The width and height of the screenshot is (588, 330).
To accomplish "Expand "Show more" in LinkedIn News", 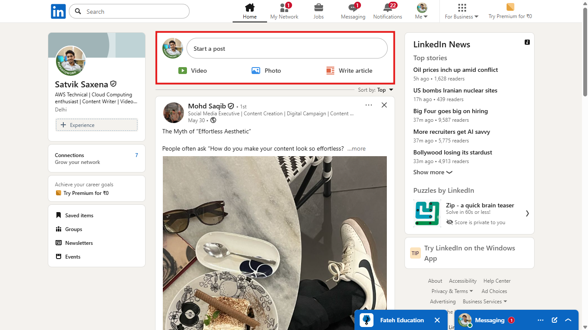I will (432, 172).
